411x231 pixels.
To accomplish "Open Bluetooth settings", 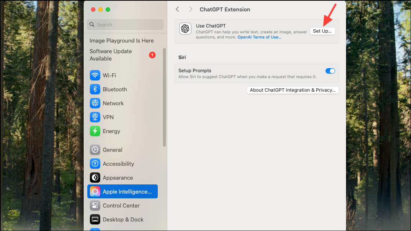I will [x=123, y=89].
